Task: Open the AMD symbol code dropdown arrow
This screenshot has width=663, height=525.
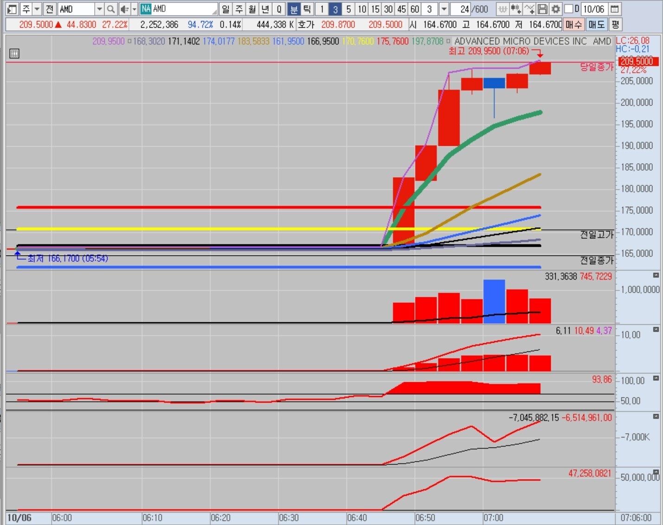Action: tap(99, 9)
